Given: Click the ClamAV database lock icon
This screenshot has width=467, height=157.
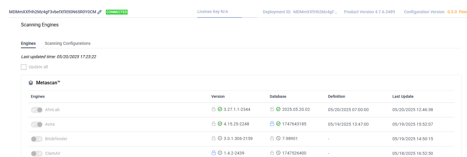Looking at the screenshot, I should pos(272,153).
